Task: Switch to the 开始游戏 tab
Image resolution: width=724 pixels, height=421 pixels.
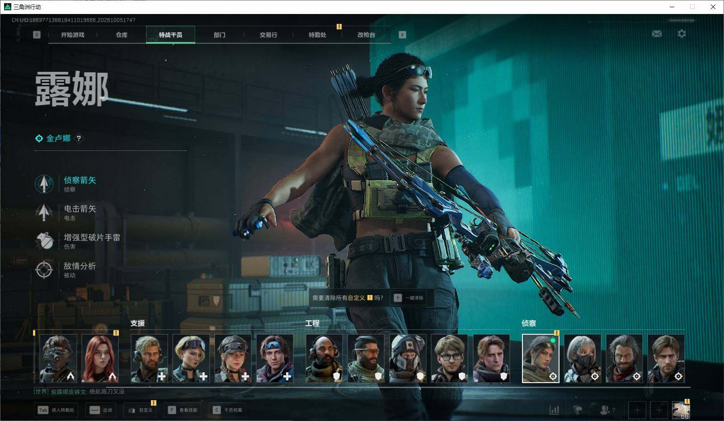Action: pos(73,35)
